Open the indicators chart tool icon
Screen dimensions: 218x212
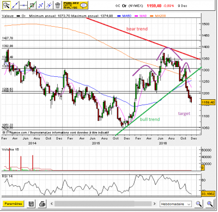tap(32, 5)
